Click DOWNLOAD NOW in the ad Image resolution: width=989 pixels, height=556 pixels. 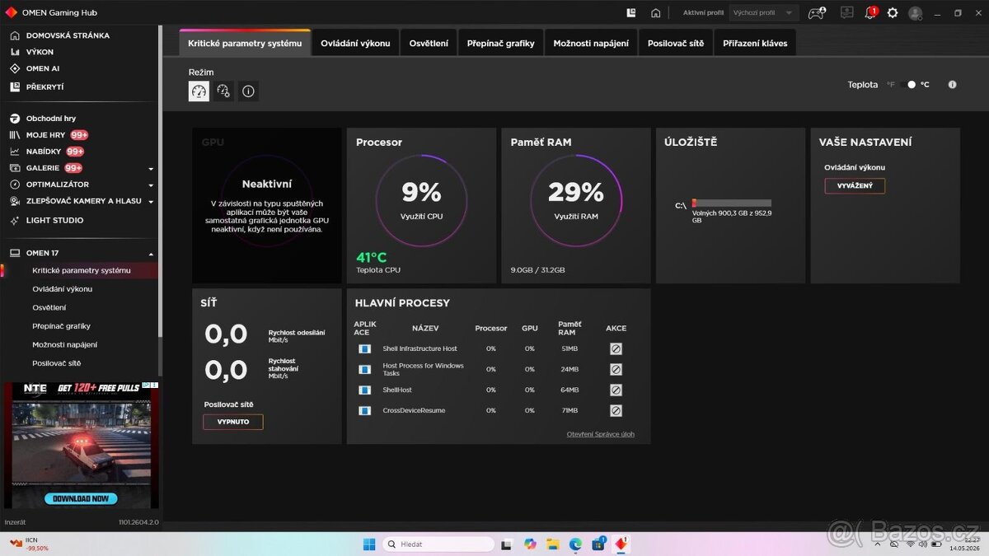81,498
